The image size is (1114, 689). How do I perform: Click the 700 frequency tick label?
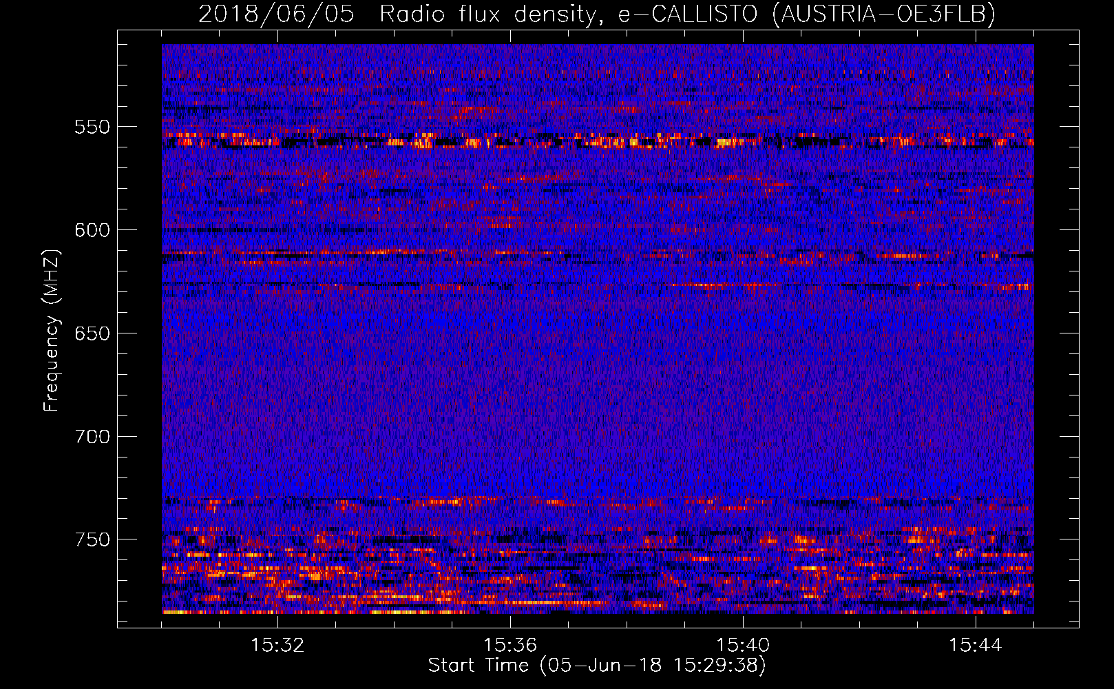[92, 437]
